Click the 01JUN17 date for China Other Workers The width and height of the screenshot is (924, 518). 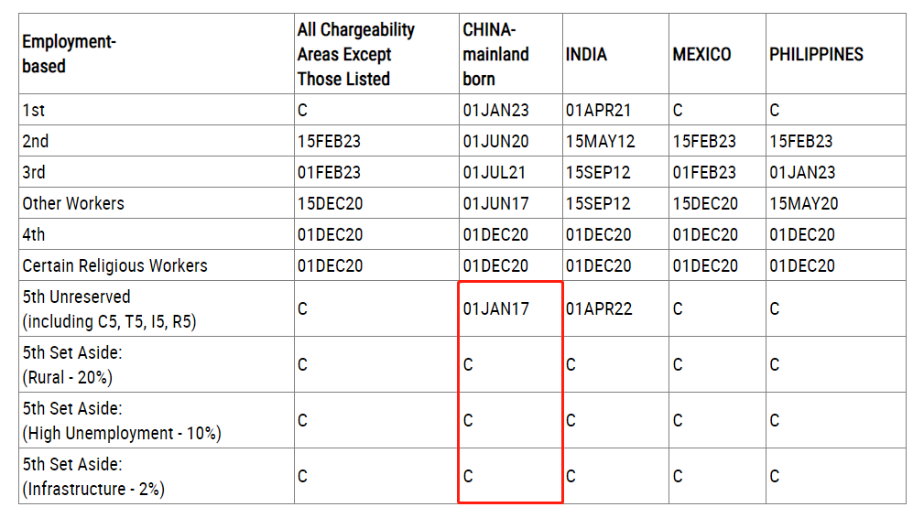pos(495,204)
